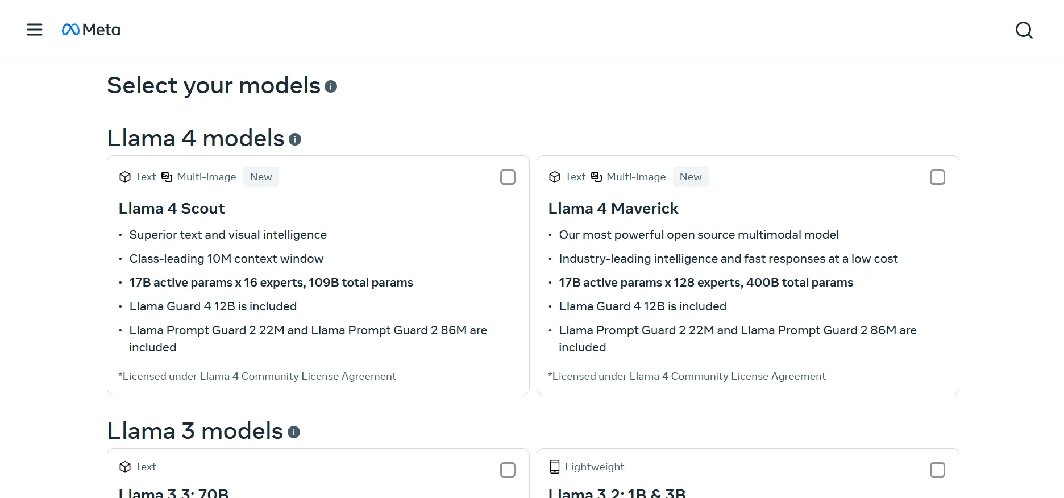Open the search magnifier icon

pos(1024,30)
